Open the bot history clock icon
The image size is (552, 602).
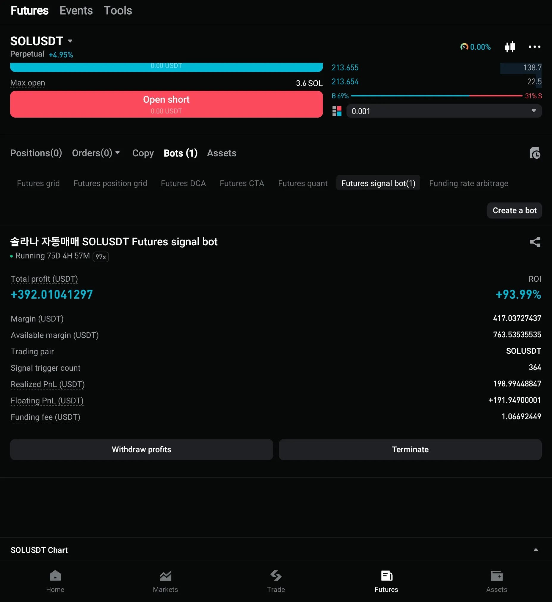535,153
